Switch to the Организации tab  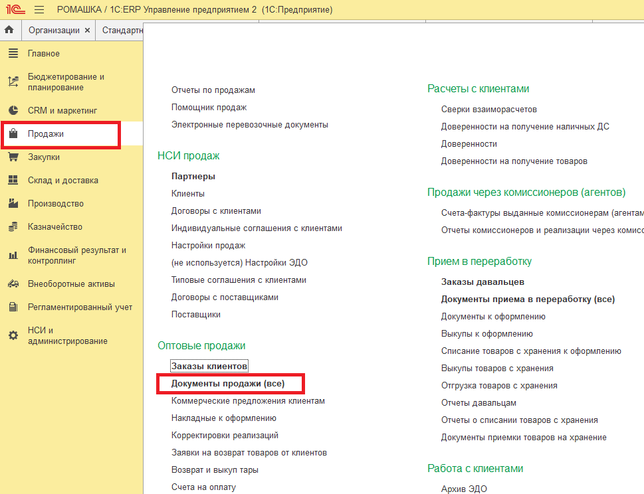(x=54, y=31)
